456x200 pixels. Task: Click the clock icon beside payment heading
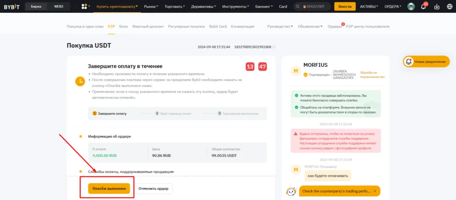(x=80, y=82)
